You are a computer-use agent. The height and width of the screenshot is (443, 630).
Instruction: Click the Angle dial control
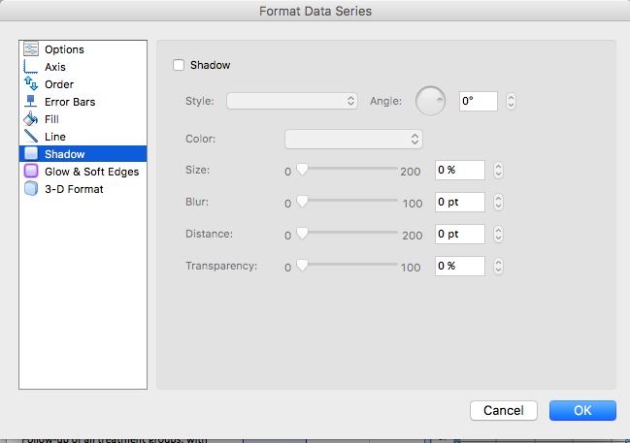tap(430, 100)
